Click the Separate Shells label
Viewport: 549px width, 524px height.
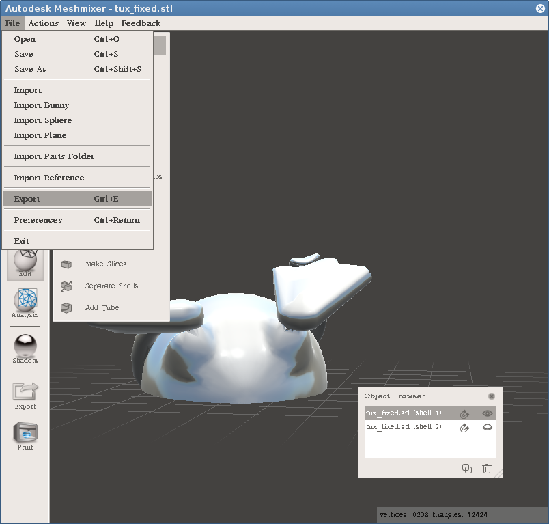112,286
